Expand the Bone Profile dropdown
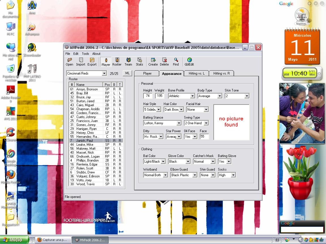 192,96
